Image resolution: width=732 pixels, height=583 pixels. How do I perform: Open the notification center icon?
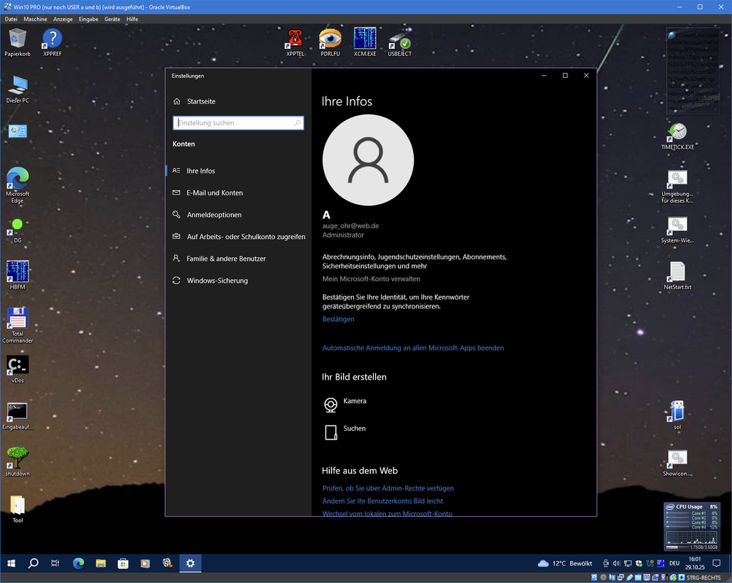717,563
